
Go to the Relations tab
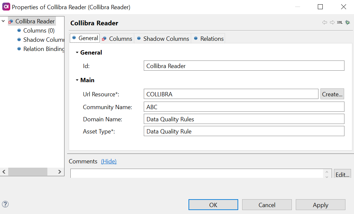coord(209,38)
